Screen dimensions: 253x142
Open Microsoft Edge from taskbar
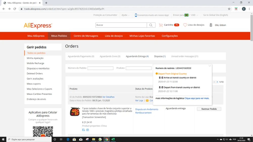[x=68, y=139]
